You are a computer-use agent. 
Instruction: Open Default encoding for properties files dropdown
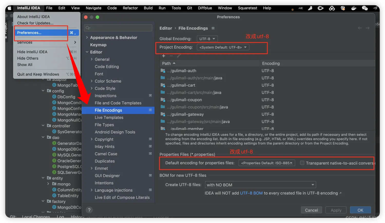(267, 163)
